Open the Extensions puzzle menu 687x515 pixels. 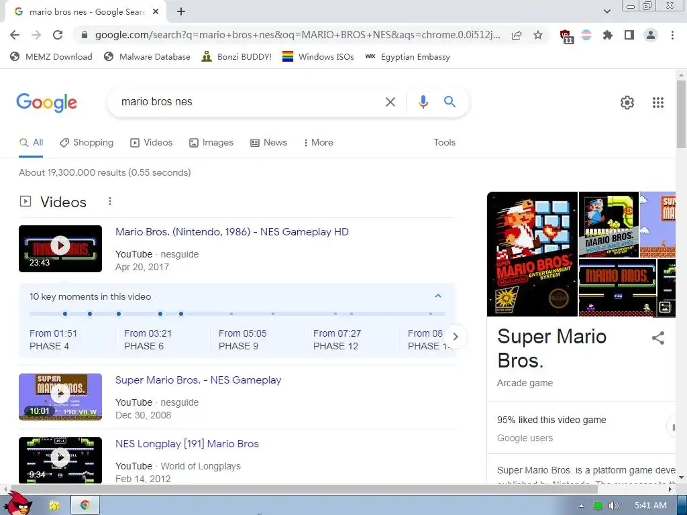608,35
